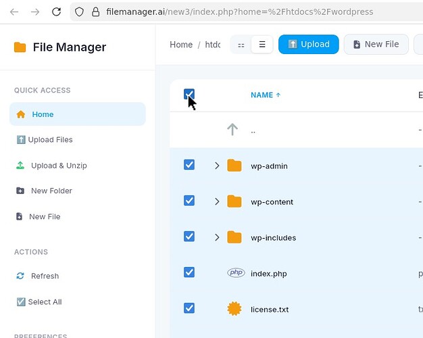The image size is (423, 338).
Task: Uncheck the select-all header checkbox
Action: [189, 95]
